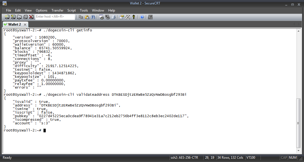The height and width of the screenshot is (162, 304).
Task: Click the tab scroll right arrow
Action: tap(299, 24)
